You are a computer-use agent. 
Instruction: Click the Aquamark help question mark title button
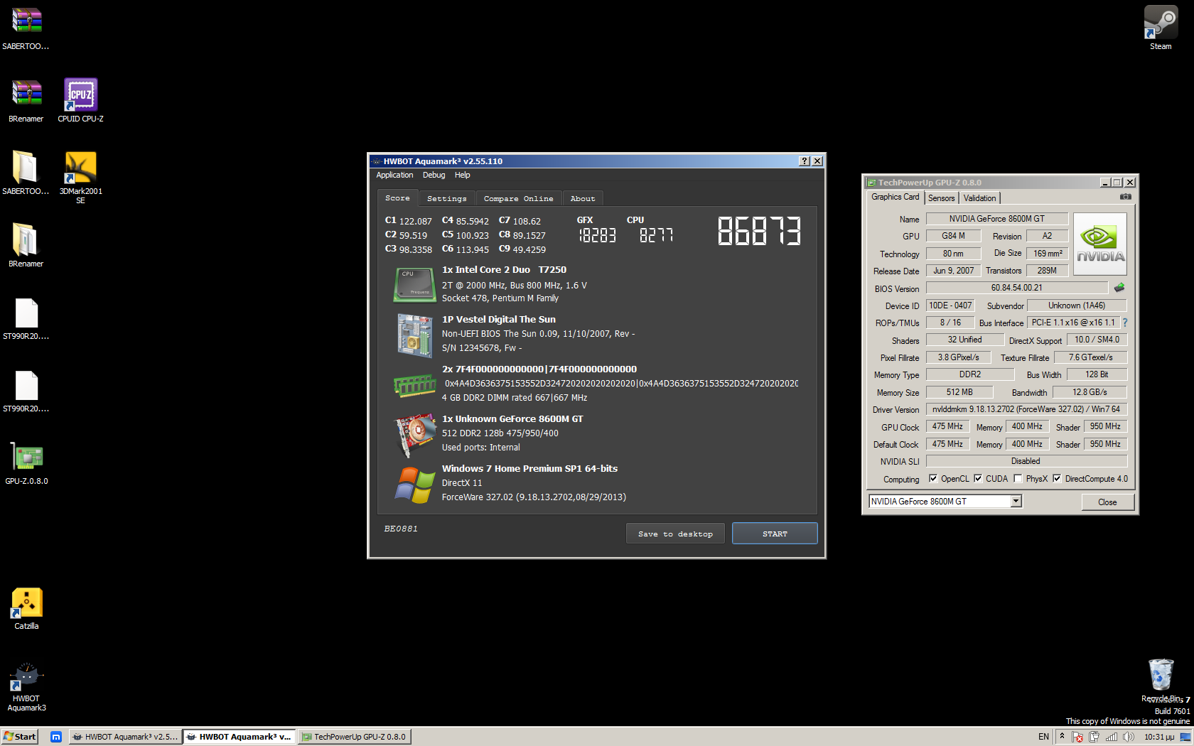(x=805, y=161)
